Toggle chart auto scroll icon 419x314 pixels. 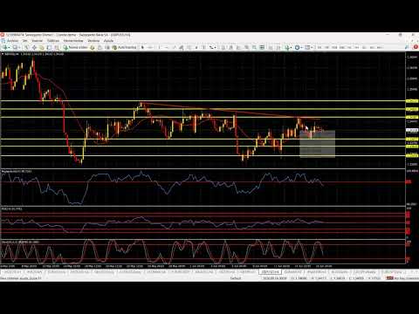pyautogui.click(x=271, y=47)
